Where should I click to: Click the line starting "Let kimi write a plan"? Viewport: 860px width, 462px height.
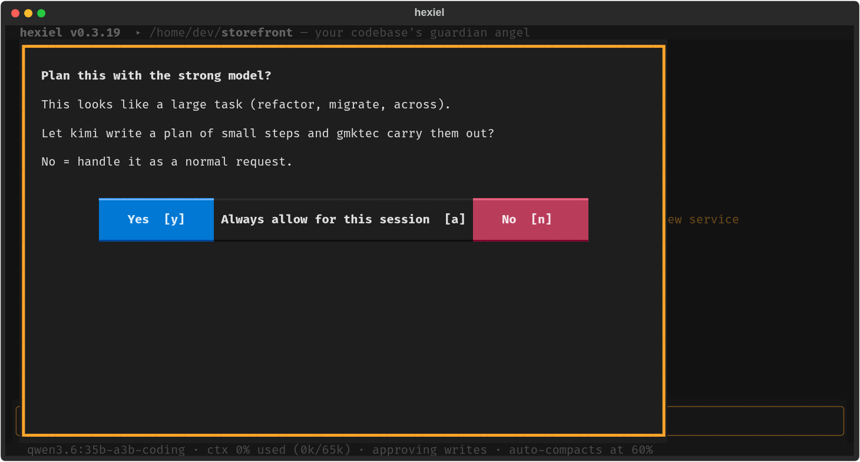[267, 133]
